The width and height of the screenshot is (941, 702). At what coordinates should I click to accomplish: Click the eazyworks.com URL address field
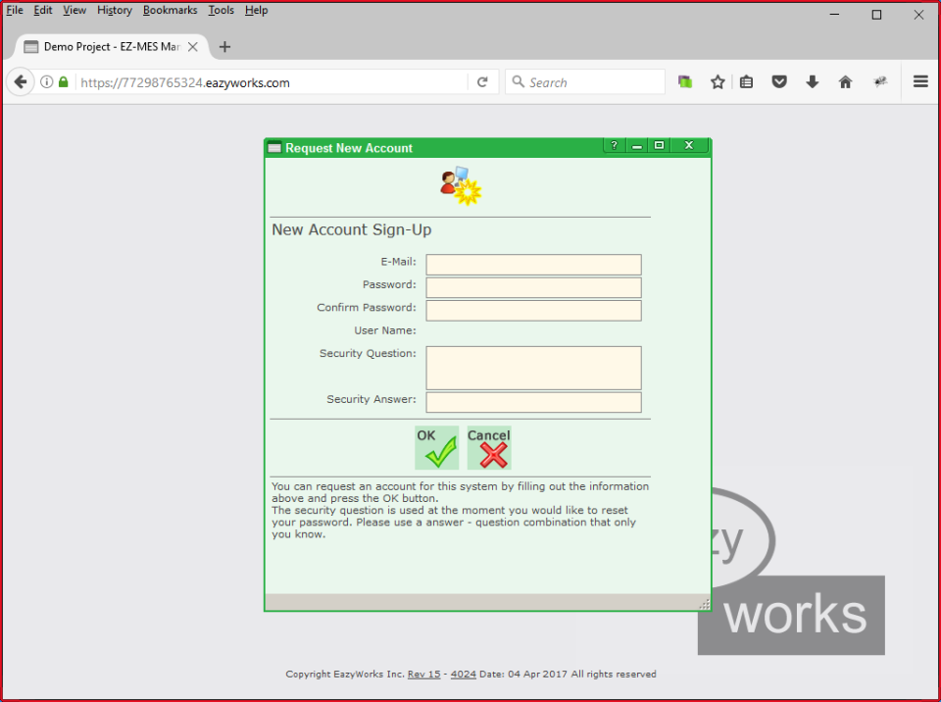[271, 82]
